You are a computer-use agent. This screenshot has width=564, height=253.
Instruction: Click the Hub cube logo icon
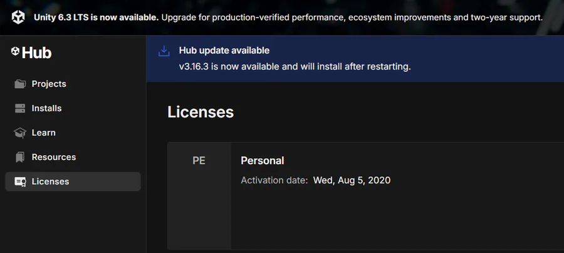point(16,52)
